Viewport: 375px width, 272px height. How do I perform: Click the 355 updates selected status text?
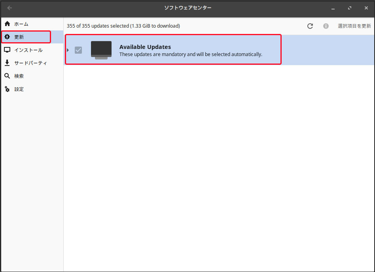click(123, 26)
